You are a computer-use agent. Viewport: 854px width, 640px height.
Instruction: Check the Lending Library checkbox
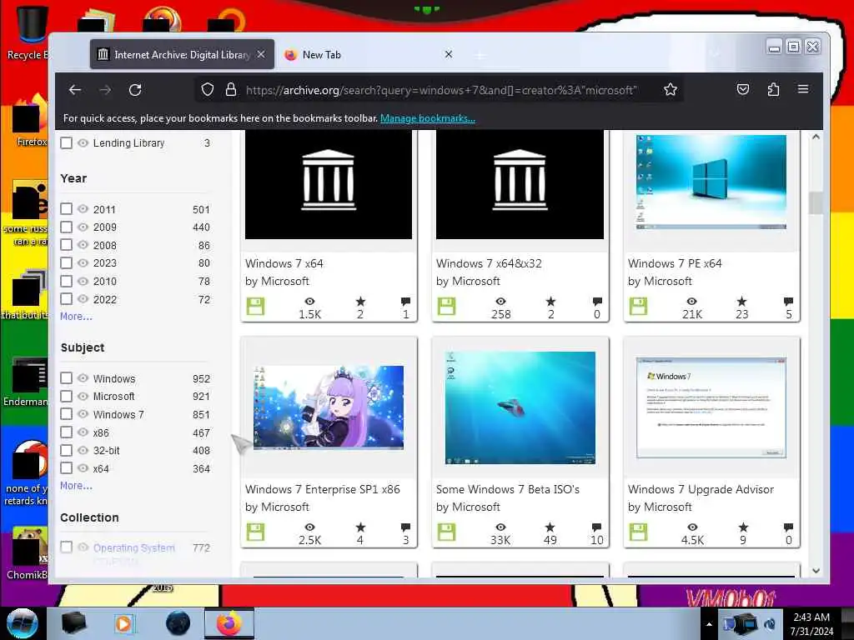pos(67,143)
